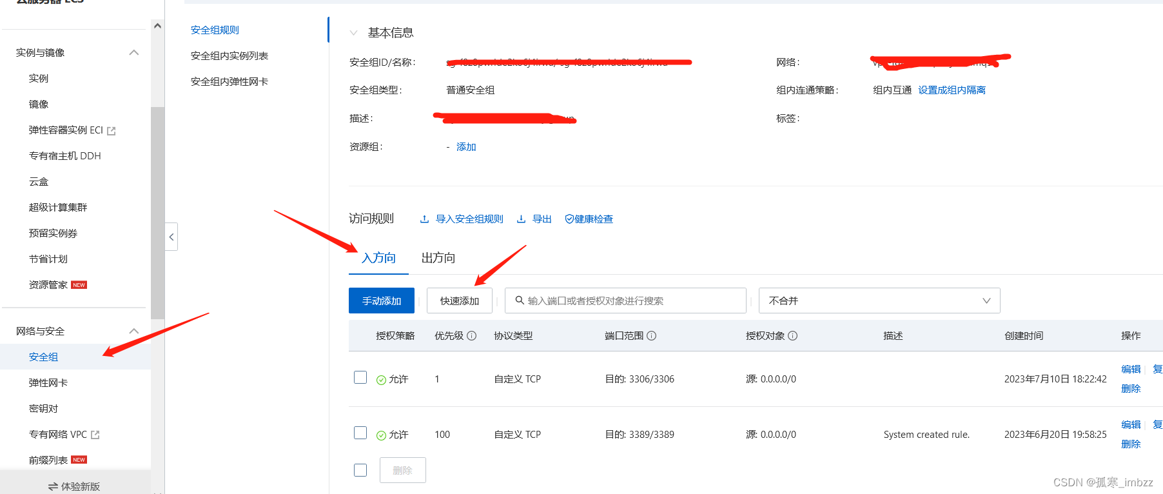
Task: Click 设置成组内隔离 link
Action: click(952, 90)
